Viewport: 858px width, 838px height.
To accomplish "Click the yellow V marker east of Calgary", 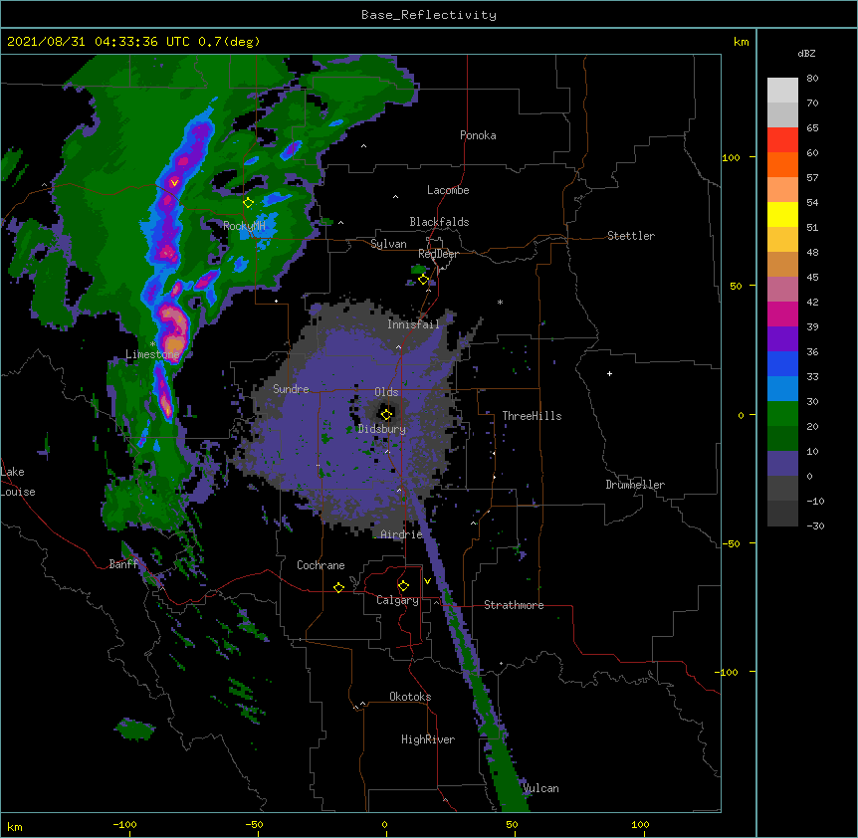I will [427, 581].
